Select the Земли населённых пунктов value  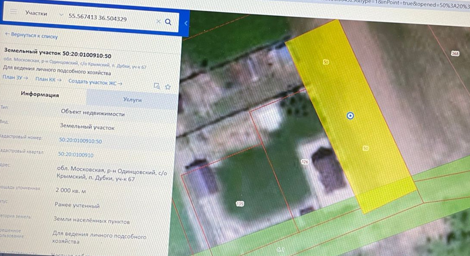click(91, 220)
